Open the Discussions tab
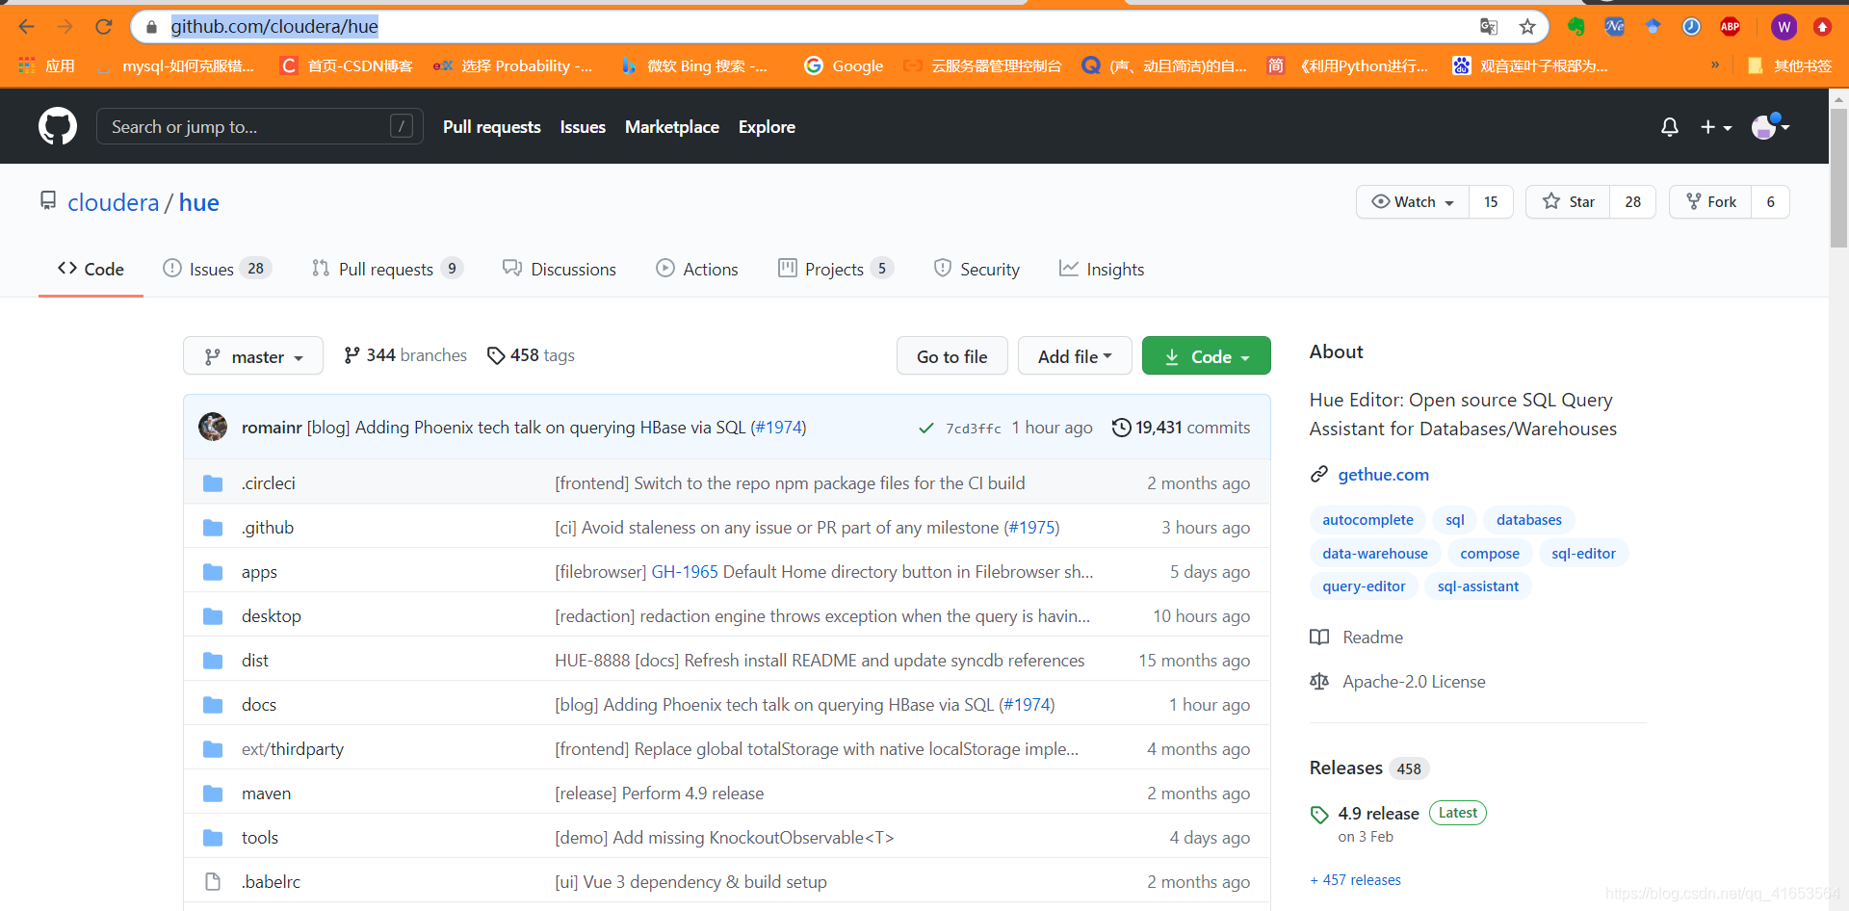This screenshot has width=1849, height=911. (560, 269)
